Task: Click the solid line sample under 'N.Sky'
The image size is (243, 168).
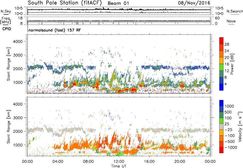Action: coord(6,14)
